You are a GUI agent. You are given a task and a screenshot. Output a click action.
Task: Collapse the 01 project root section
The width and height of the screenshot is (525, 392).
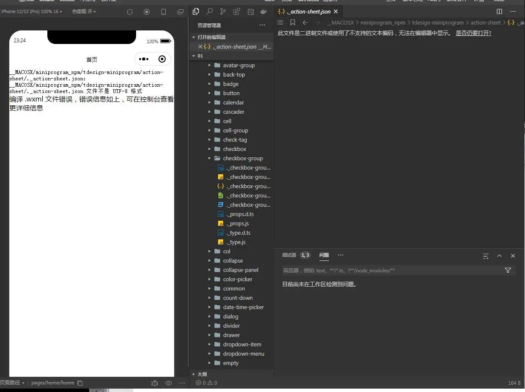(231, 56)
